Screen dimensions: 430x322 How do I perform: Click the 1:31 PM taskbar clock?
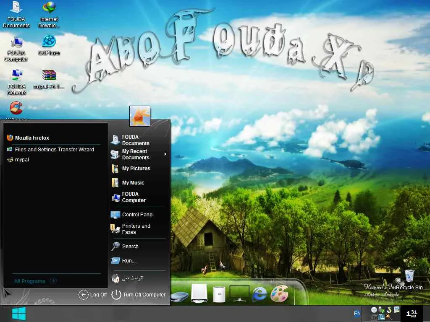(412, 314)
